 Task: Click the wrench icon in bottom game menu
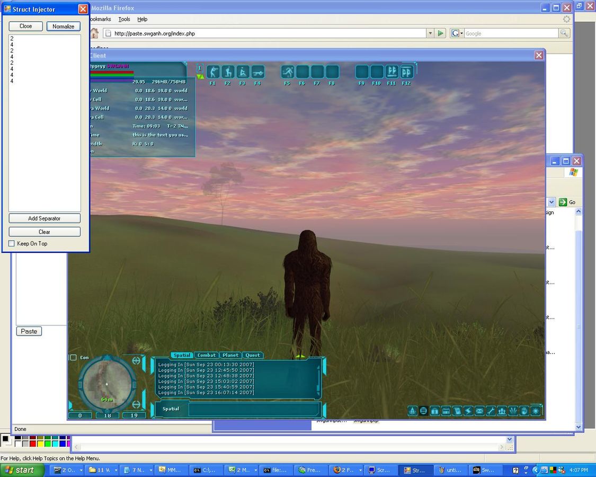(491, 411)
